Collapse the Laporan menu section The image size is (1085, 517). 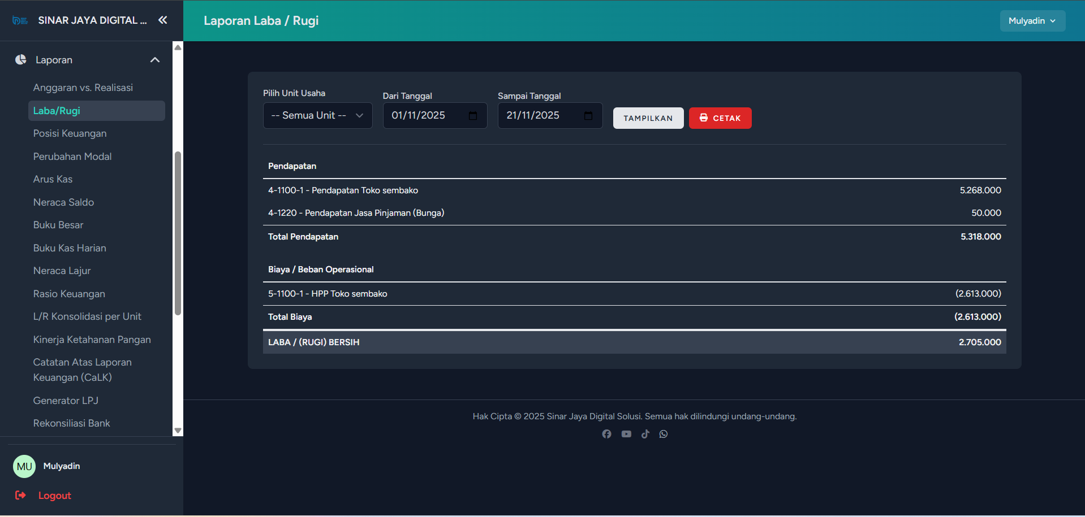click(154, 60)
